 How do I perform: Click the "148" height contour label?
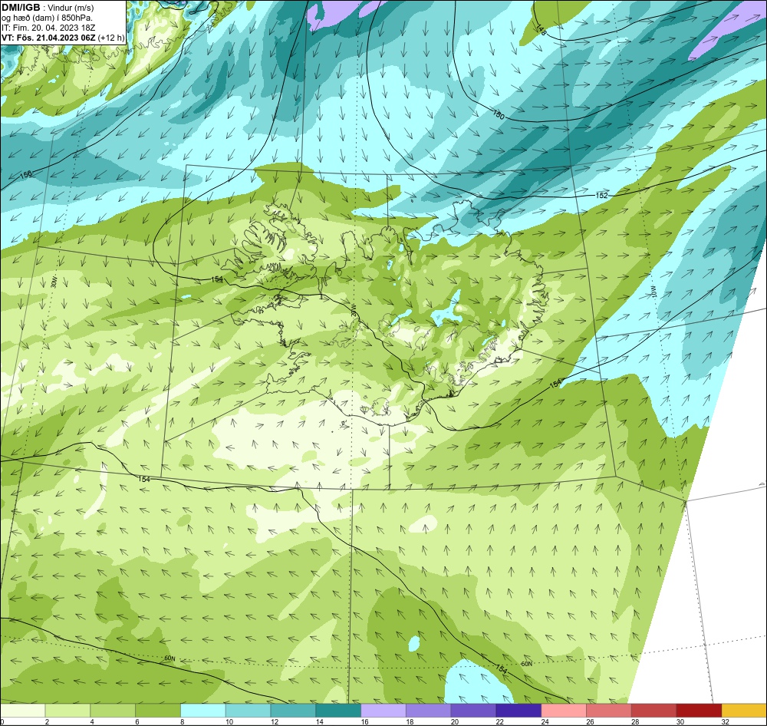pos(541,30)
